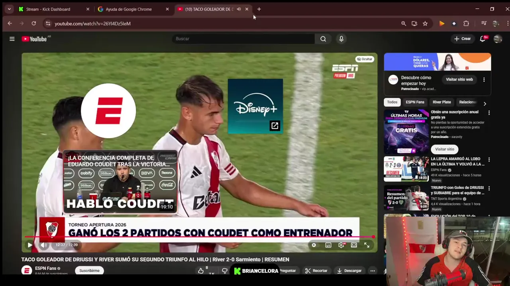
Task: Close the Ayuda de Google Chrome tab
Action: coord(167,9)
